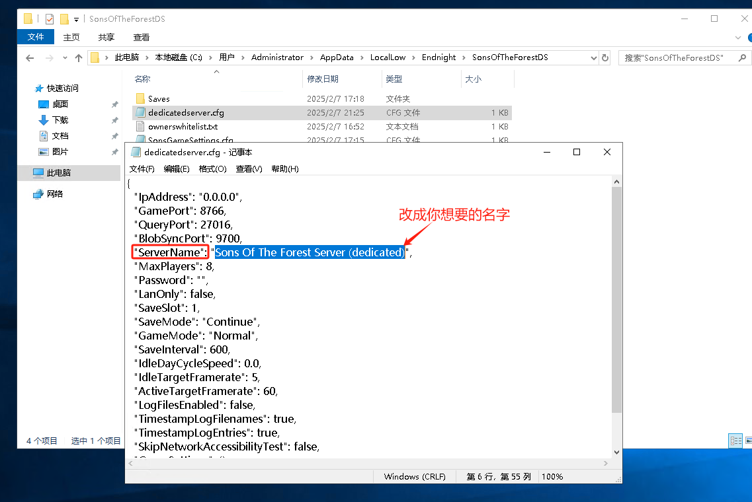Image resolution: width=752 pixels, height=502 pixels.
Task: Click the "Password" line in Notepad
Action: coord(171,280)
